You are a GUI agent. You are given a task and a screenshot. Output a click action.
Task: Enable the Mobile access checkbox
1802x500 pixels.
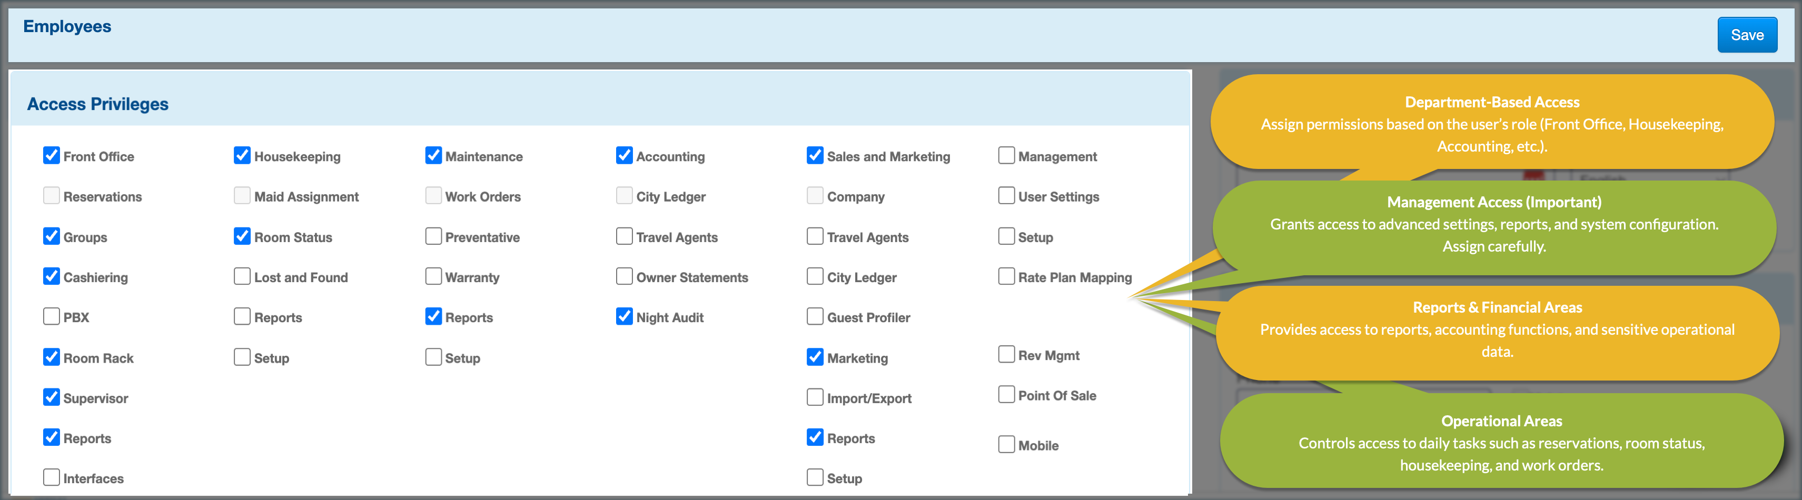coord(1006,445)
